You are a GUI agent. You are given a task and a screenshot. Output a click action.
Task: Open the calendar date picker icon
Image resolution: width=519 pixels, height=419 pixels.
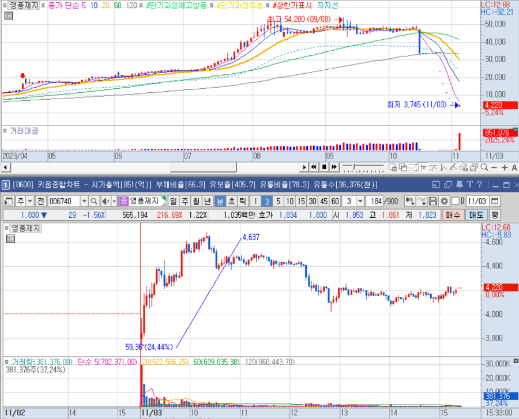coord(495,201)
